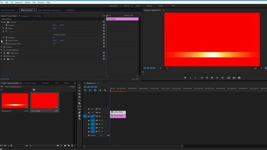Toggle linked selection in timeline

(x=95, y=90)
